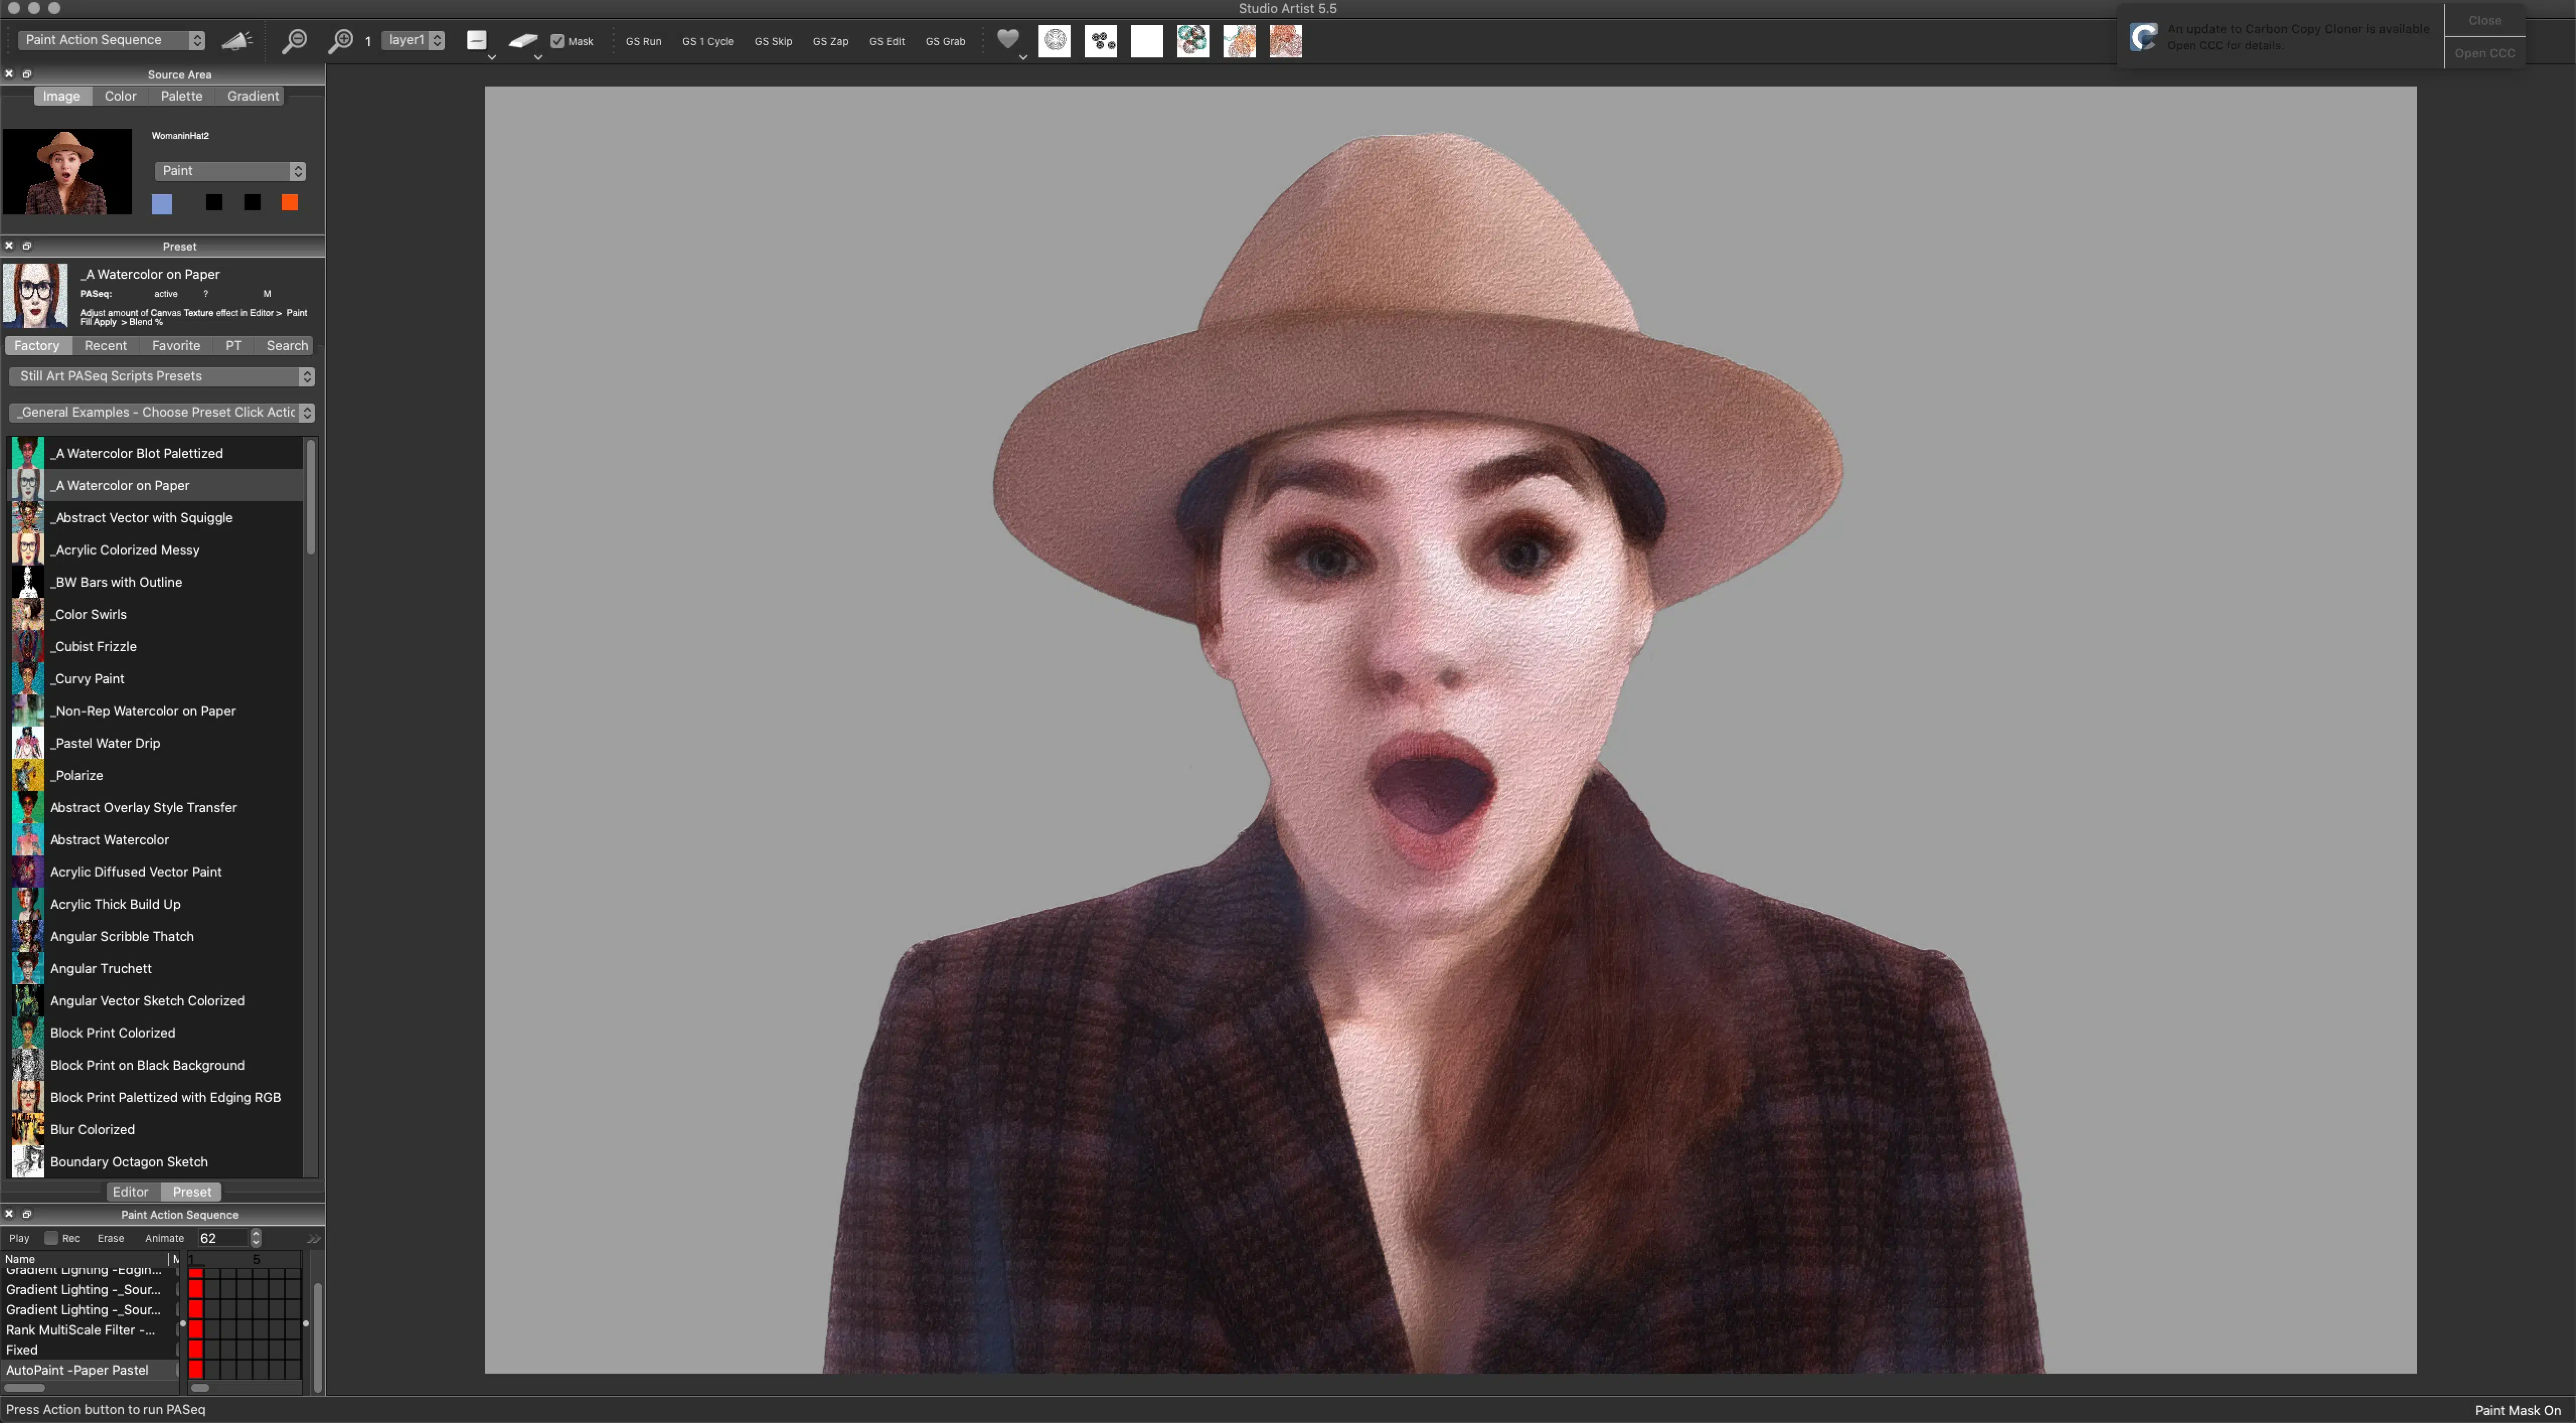Click the white canvas fill icon
This screenshot has width=2576, height=1423.
pyautogui.click(x=477, y=40)
